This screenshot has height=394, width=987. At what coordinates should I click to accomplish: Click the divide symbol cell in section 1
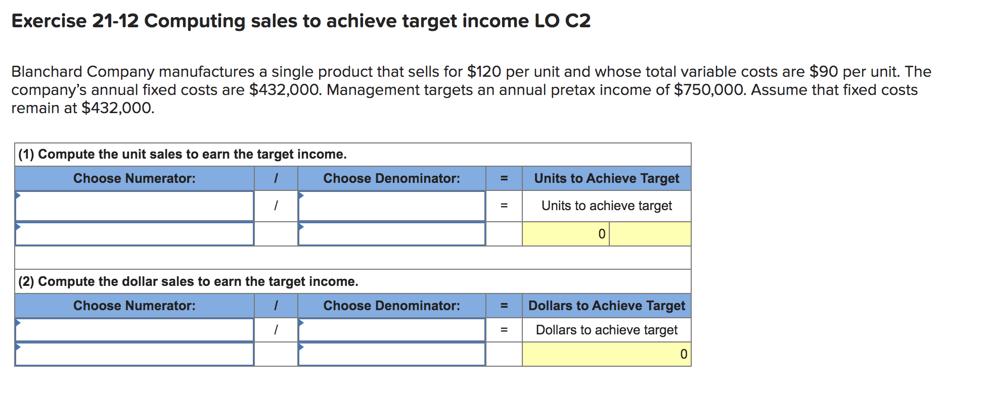coord(276,206)
